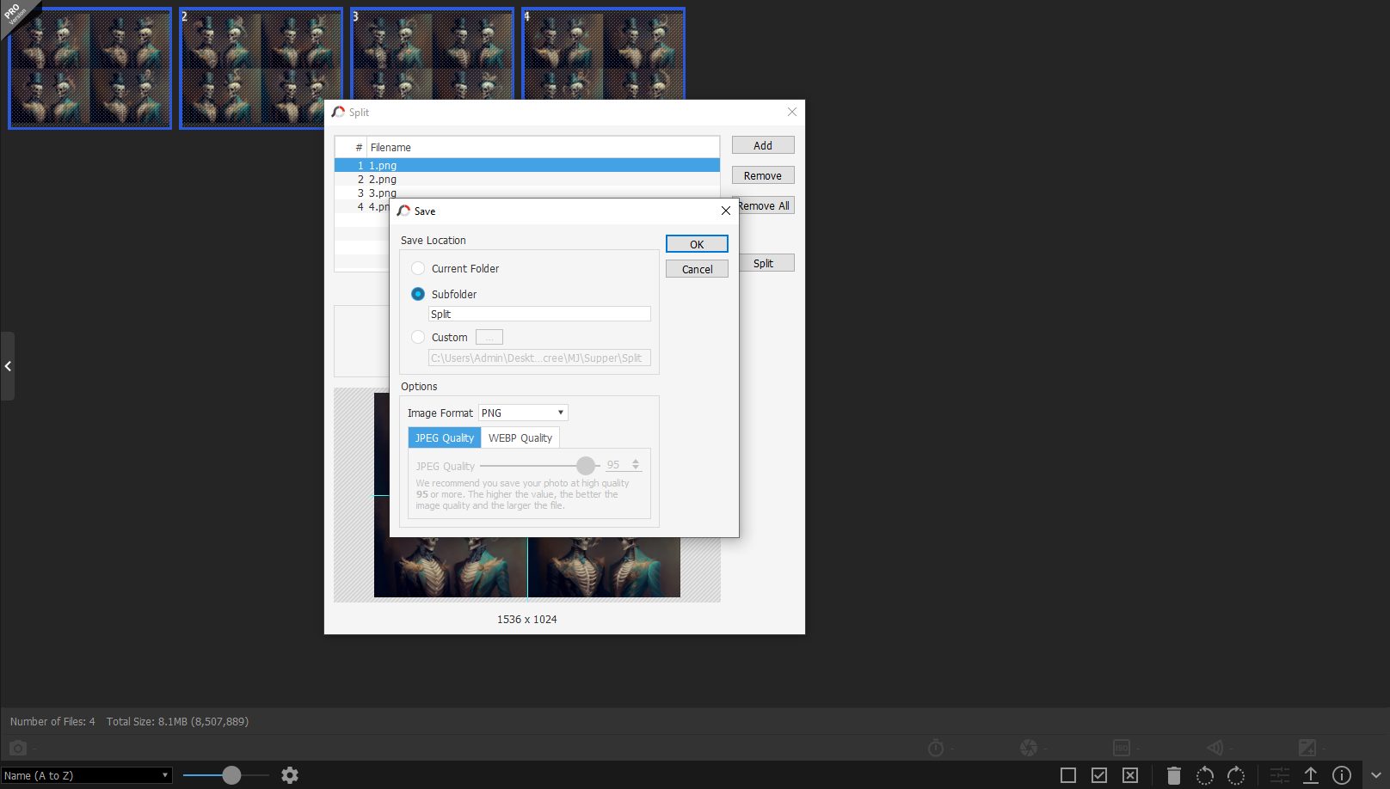Open the Name (A to Z) sort dropdown

pyautogui.click(x=86, y=775)
